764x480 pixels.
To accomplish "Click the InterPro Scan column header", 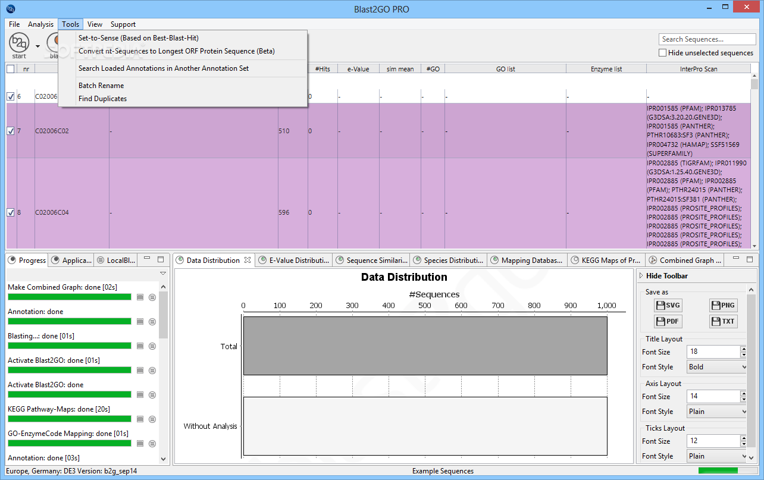I will [698, 69].
